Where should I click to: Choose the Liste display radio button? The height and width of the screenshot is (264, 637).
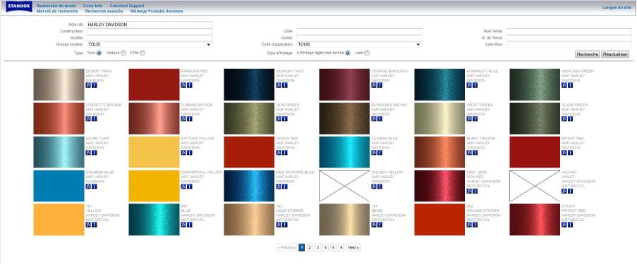coord(367,53)
